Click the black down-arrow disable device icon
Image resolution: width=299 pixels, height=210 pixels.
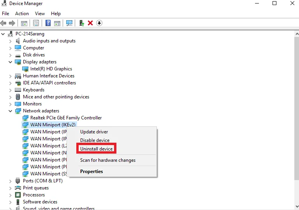(99, 23)
